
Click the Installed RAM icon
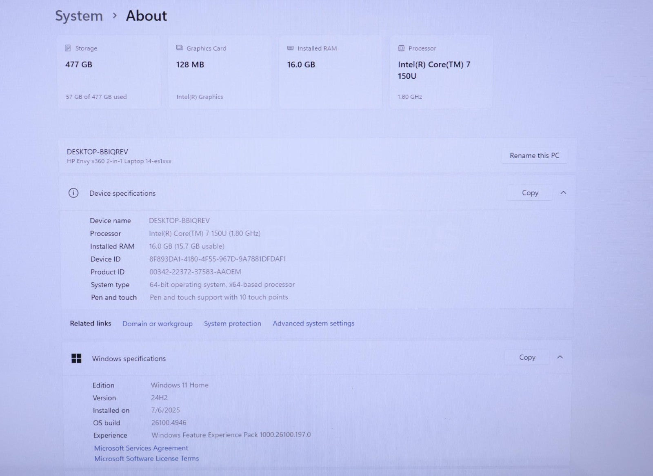(290, 48)
